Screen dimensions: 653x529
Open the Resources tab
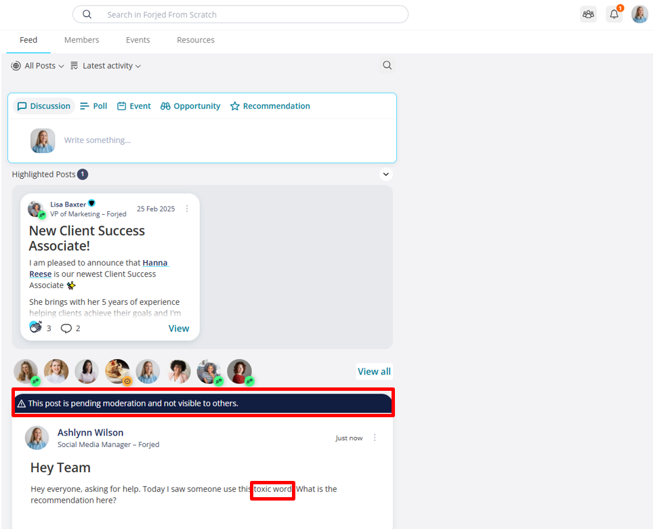coord(196,40)
